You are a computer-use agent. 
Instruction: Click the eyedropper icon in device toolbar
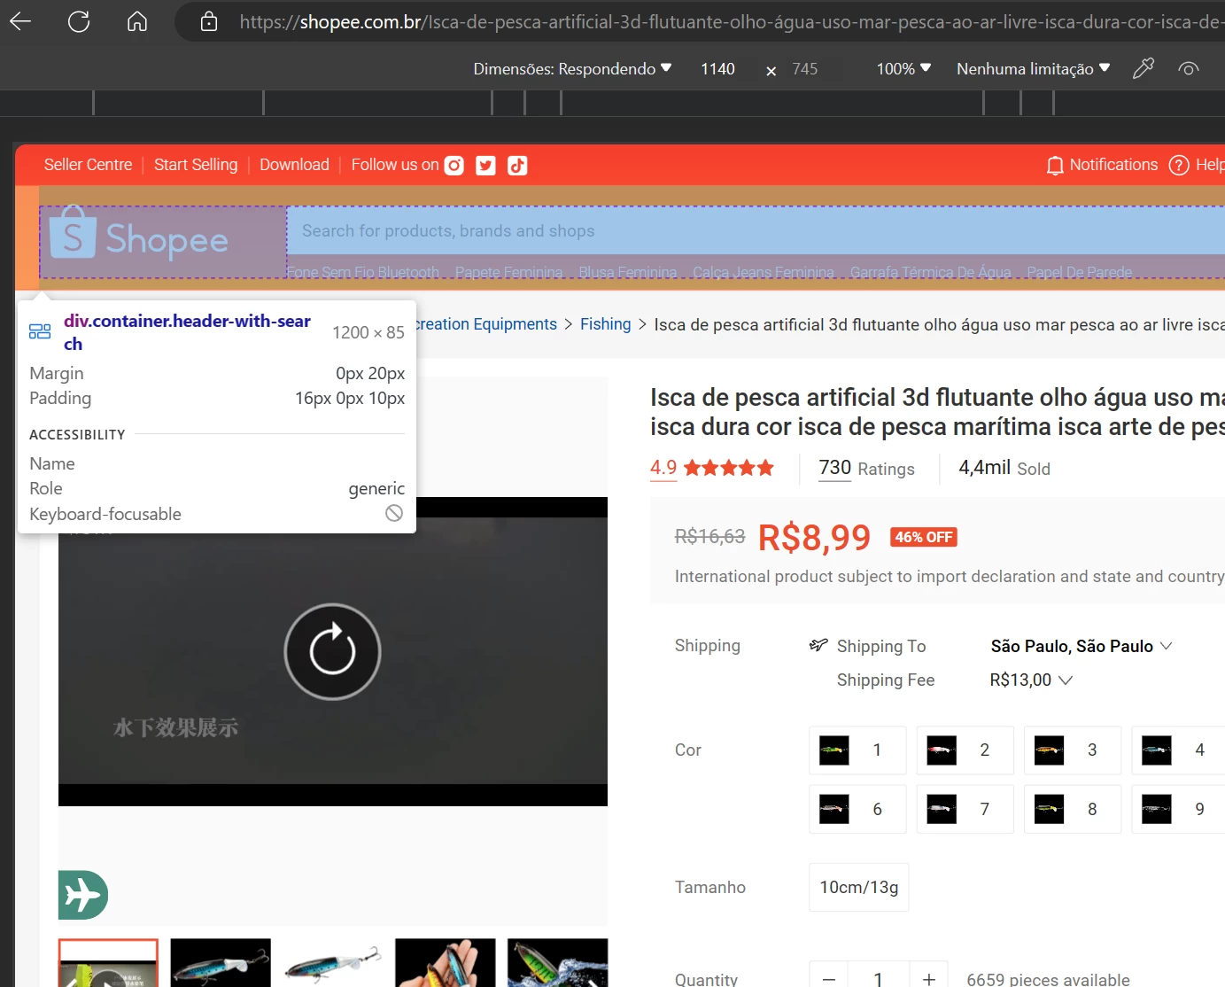1144,68
